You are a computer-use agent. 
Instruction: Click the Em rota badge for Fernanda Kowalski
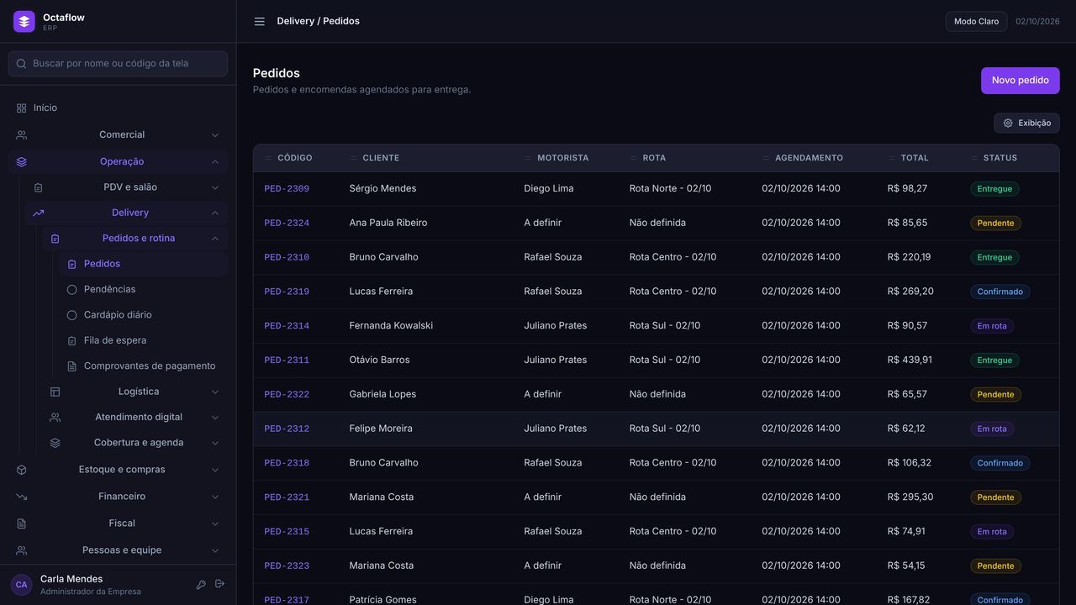(992, 326)
